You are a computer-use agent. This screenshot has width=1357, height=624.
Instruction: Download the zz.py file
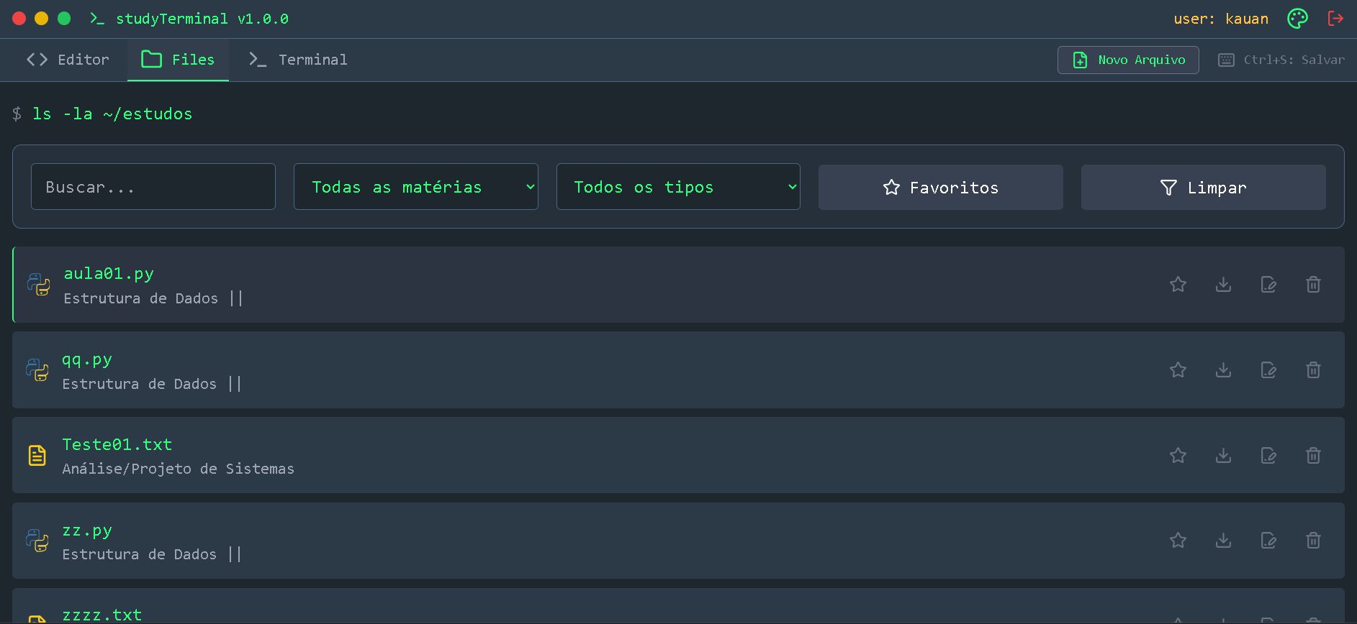(1223, 541)
